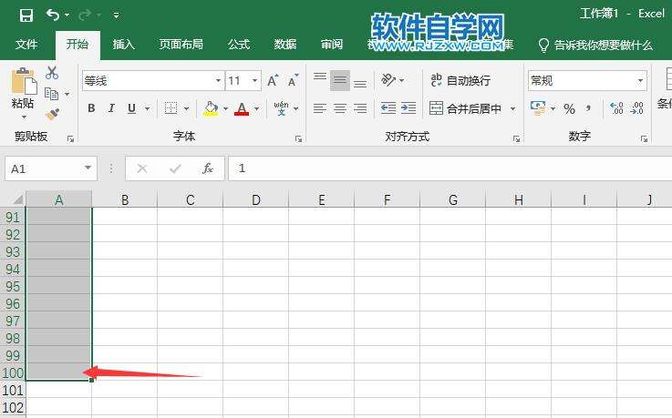Open the 数字 dialog launcher
Viewport: 672px width, 418px height.
pyautogui.click(x=644, y=138)
